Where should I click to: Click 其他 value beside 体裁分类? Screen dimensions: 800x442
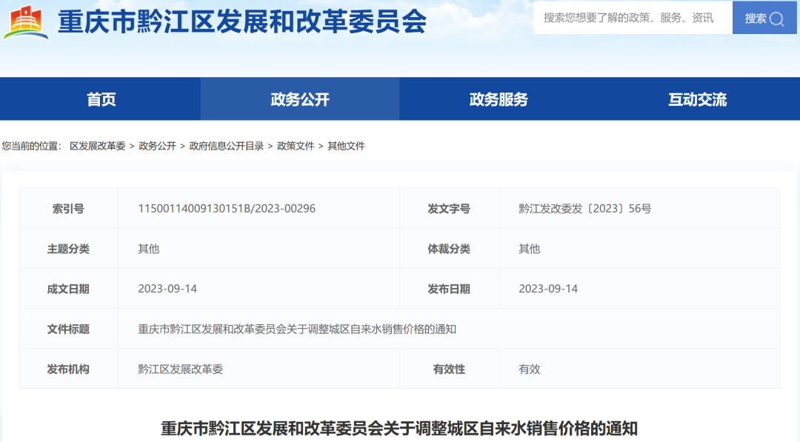pyautogui.click(x=529, y=249)
